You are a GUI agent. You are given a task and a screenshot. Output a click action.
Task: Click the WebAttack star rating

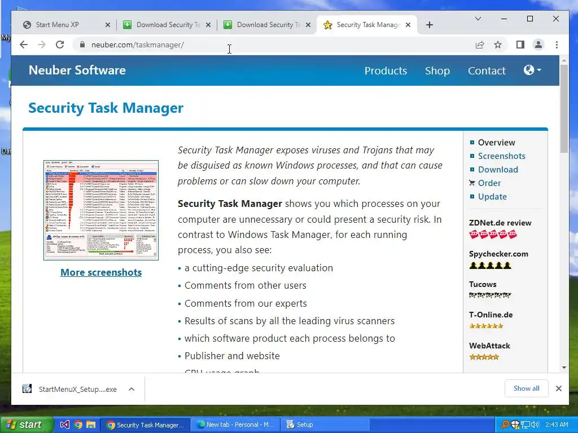[484, 357]
